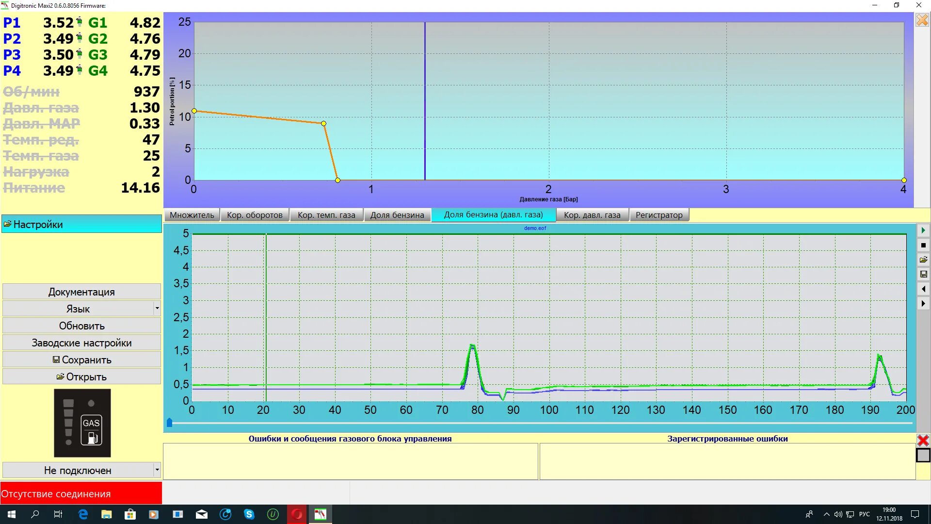Stop the recorder with square icon
This screenshot has width=931, height=524.
pyautogui.click(x=923, y=246)
